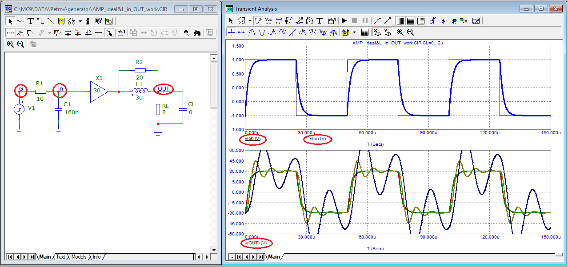Image resolution: width=568 pixels, height=267 pixels.
Task: Choose horizontal tag mode tool
Action: (279, 21)
